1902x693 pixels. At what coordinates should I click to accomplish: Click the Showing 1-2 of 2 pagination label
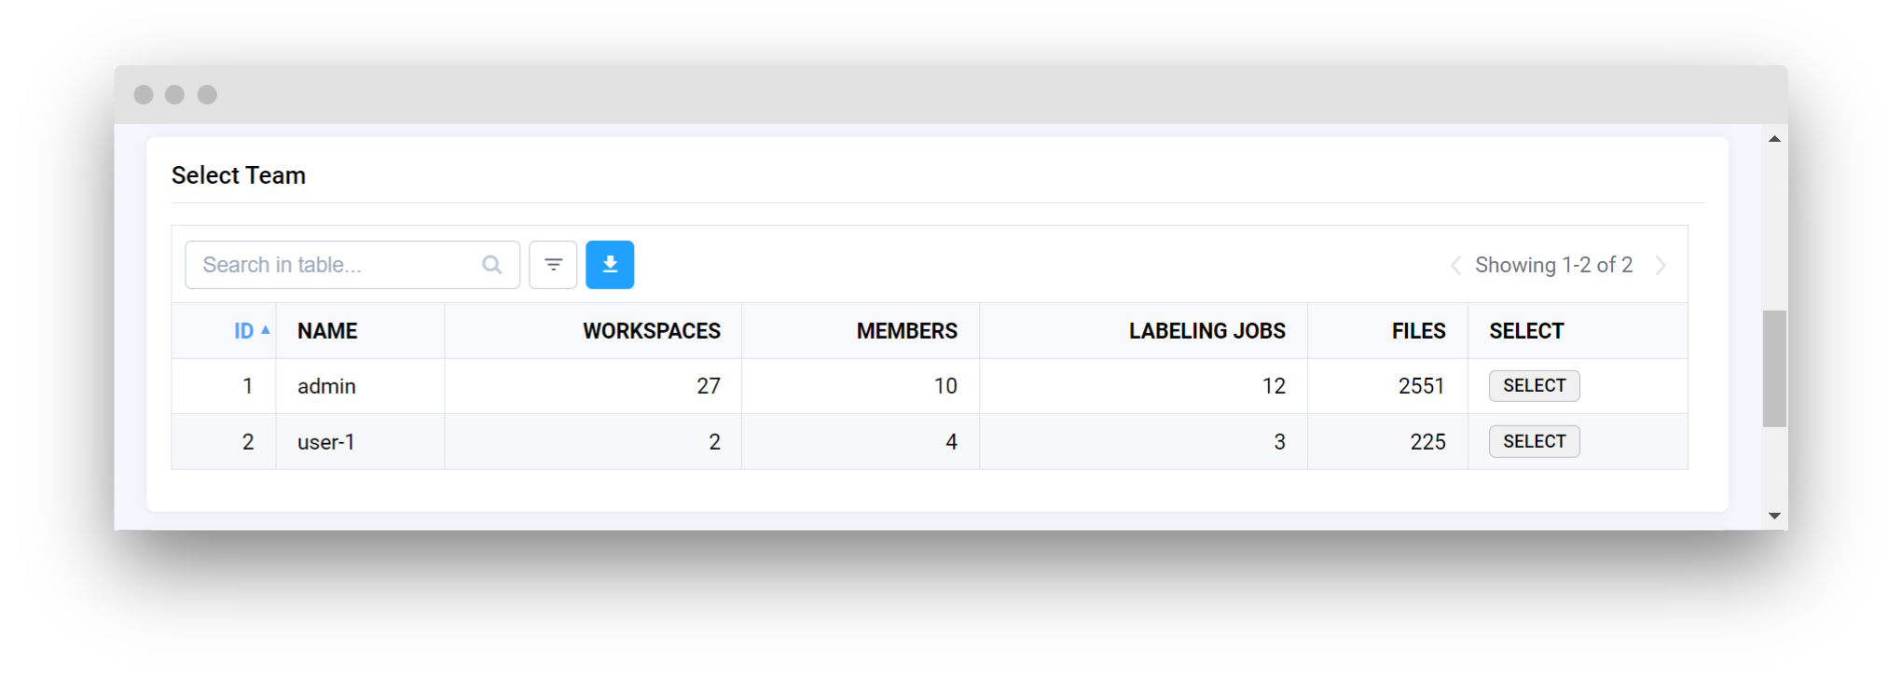[x=1554, y=265]
